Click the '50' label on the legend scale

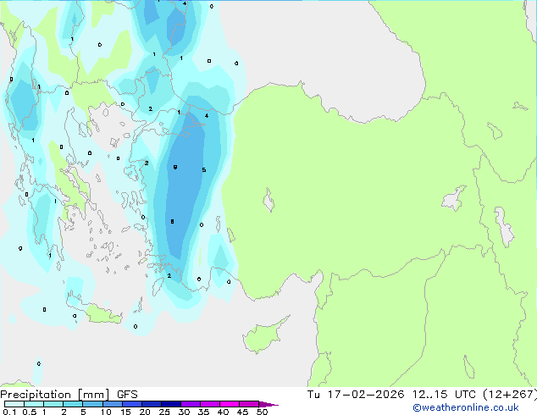[x=262, y=412]
